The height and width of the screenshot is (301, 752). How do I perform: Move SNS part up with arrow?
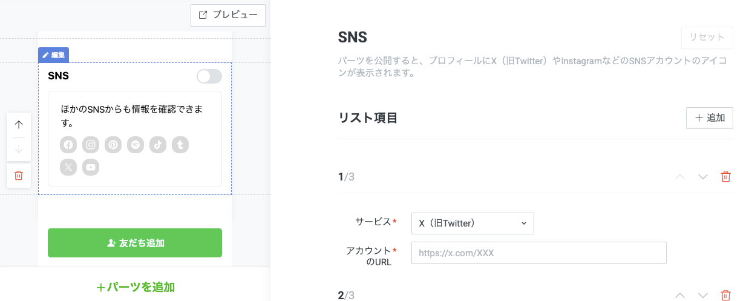click(19, 125)
